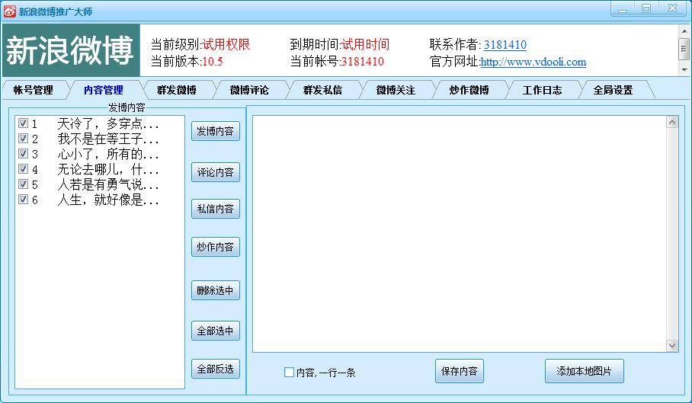692x403 pixels.
Task: Open the 炒作微博 tab
Action: (x=469, y=90)
